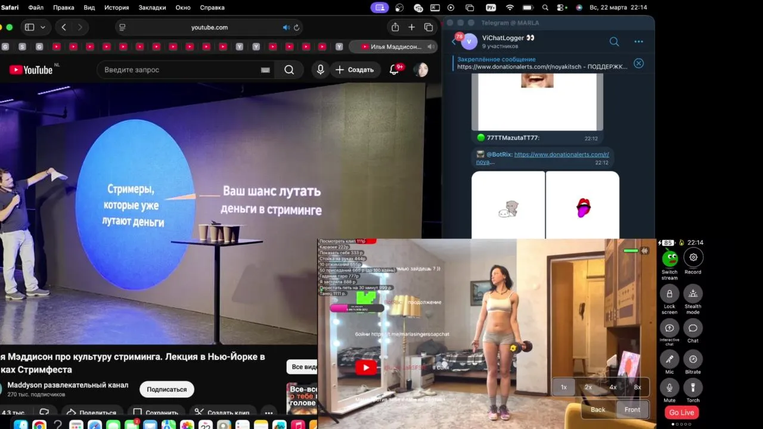Go back in Telegram chat arrow
The width and height of the screenshot is (763, 429).
click(x=454, y=42)
